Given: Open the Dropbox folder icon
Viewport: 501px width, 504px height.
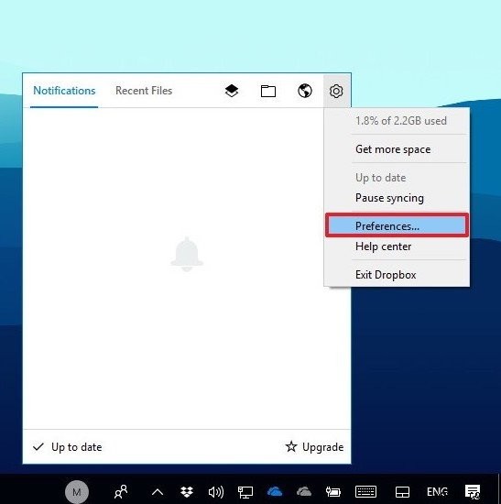Looking at the screenshot, I should 268,91.
